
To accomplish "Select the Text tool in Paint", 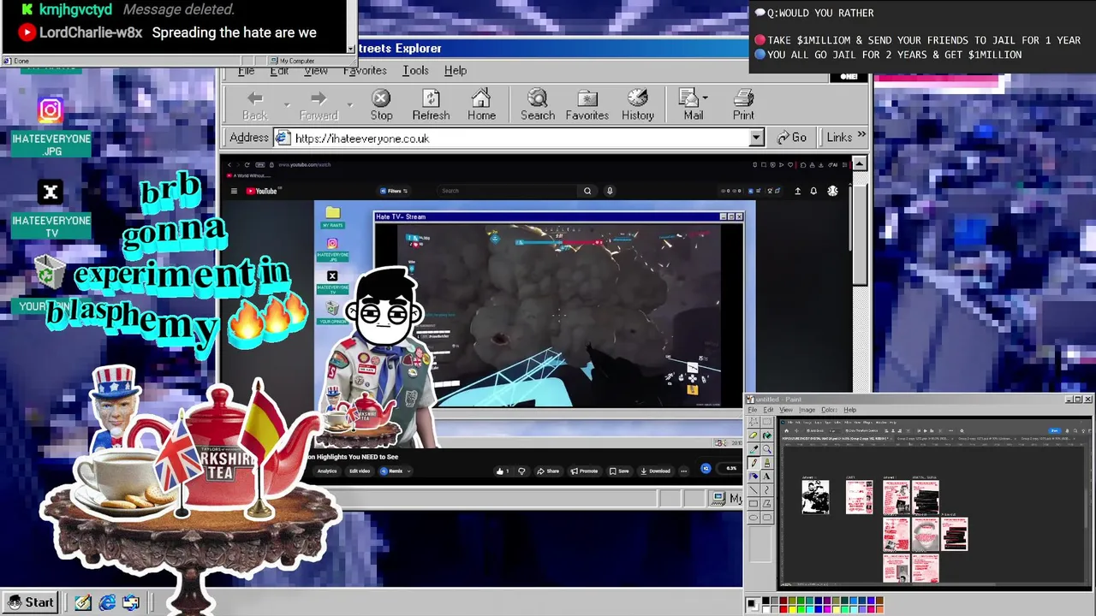I will click(767, 477).
